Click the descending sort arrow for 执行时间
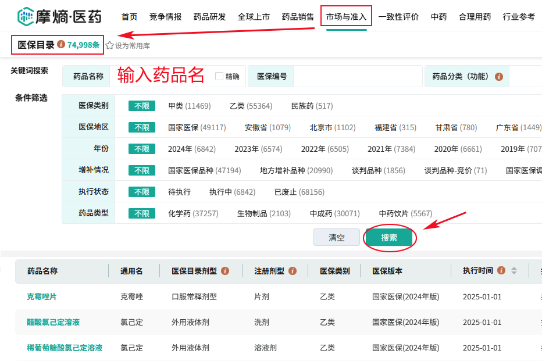The image size is (542, 361). [x=514, y=273]
